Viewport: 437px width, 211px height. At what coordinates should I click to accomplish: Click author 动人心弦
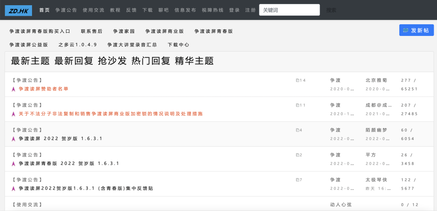click(341, 205)
